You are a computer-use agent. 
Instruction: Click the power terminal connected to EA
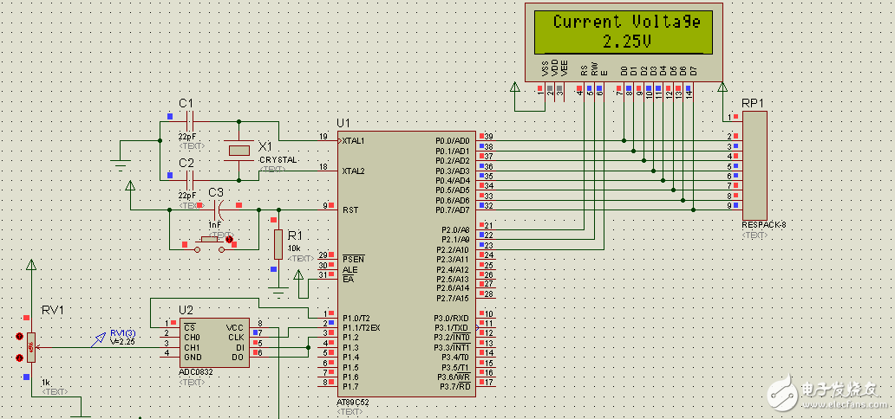pyautogui.click(x=298, y=276)
